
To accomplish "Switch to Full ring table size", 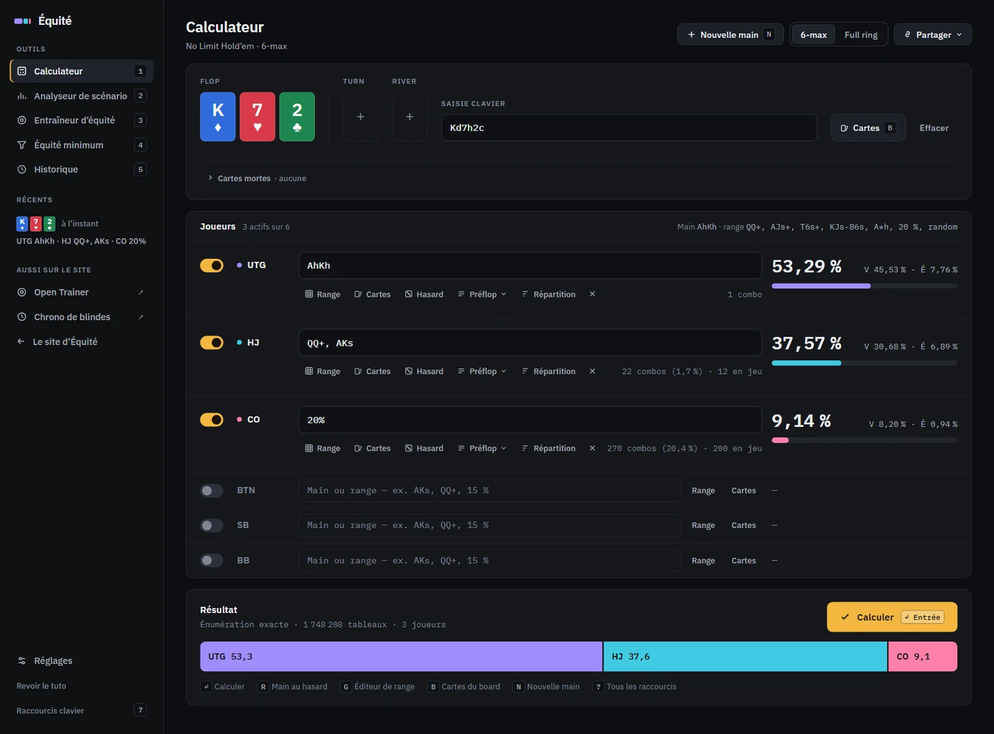I will (861, 35).
